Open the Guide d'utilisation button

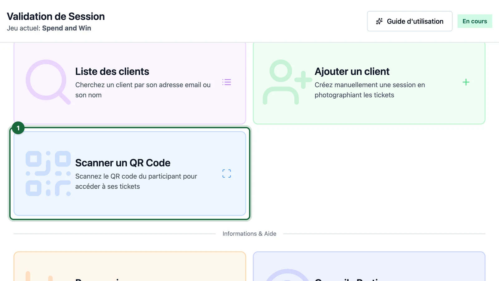[409, 21]
